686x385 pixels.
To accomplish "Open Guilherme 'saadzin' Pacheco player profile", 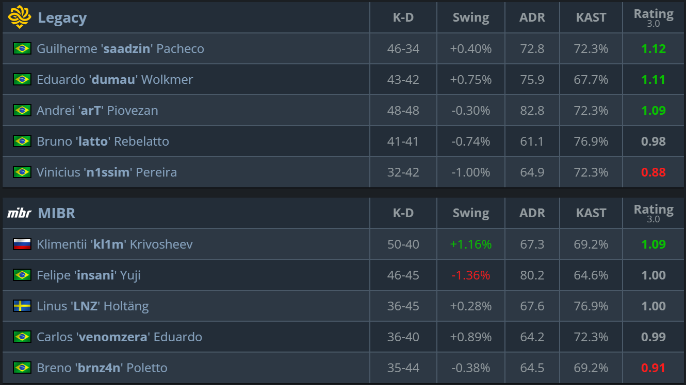I will pos(120,49).
